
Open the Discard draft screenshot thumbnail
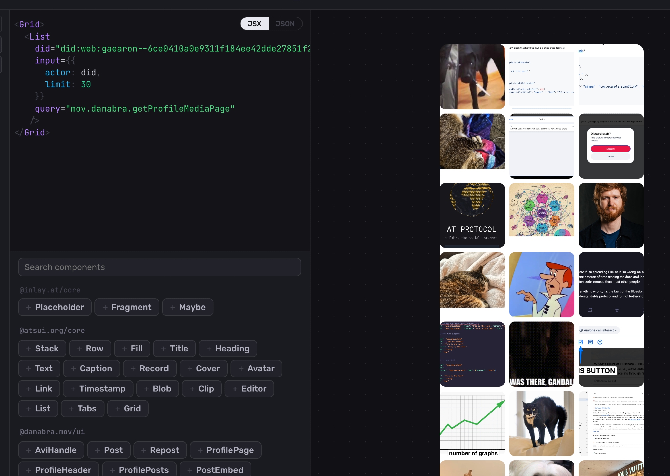[x=611, y=146]
